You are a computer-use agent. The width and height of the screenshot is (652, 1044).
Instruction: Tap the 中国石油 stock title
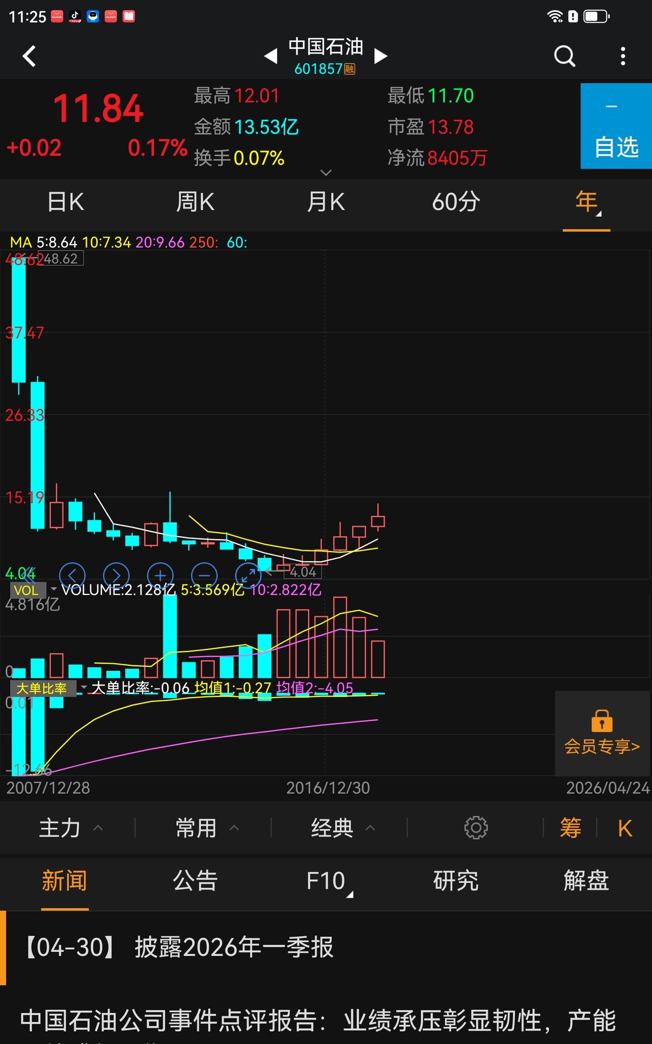[x=326, y=47]
